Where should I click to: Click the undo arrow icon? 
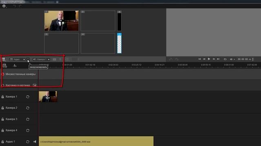click(x=15, y=6)
